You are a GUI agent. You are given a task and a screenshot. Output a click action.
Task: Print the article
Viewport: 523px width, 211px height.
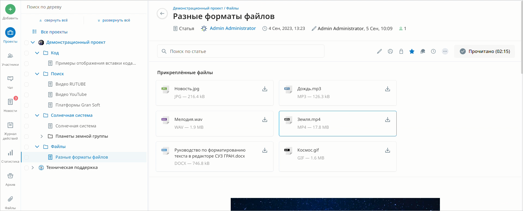(390, 51)
